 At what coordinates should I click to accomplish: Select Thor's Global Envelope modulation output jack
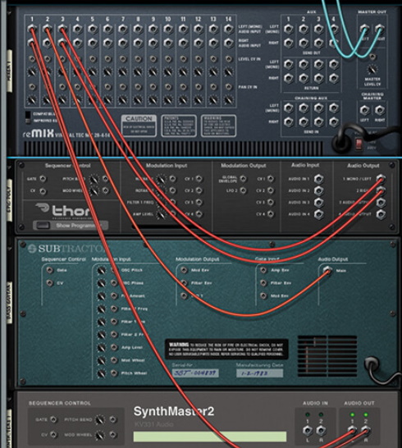(243, 179)
